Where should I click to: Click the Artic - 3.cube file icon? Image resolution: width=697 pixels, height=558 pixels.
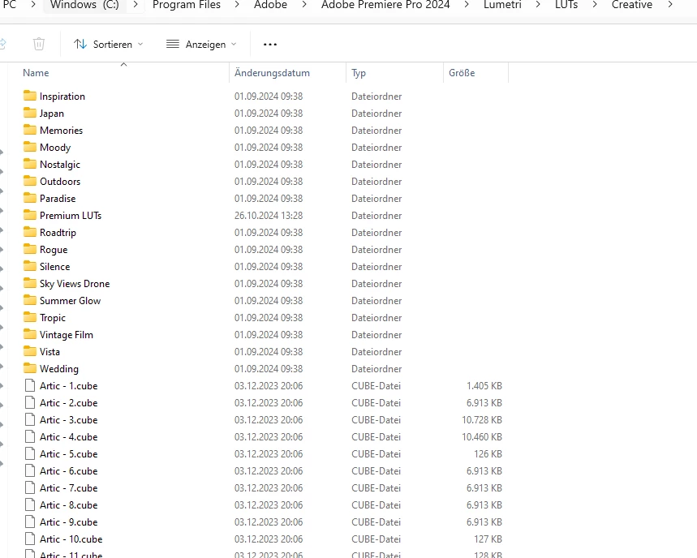click(30, 419)
